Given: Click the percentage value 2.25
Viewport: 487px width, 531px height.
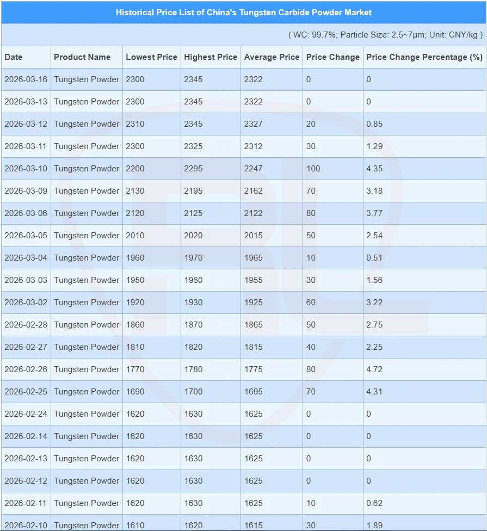Looking at the screenshot, I should point(374,347).
